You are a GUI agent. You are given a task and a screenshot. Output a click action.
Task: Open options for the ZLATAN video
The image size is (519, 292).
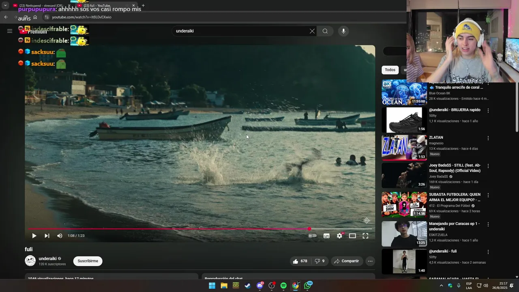click(x=488, y=138)
